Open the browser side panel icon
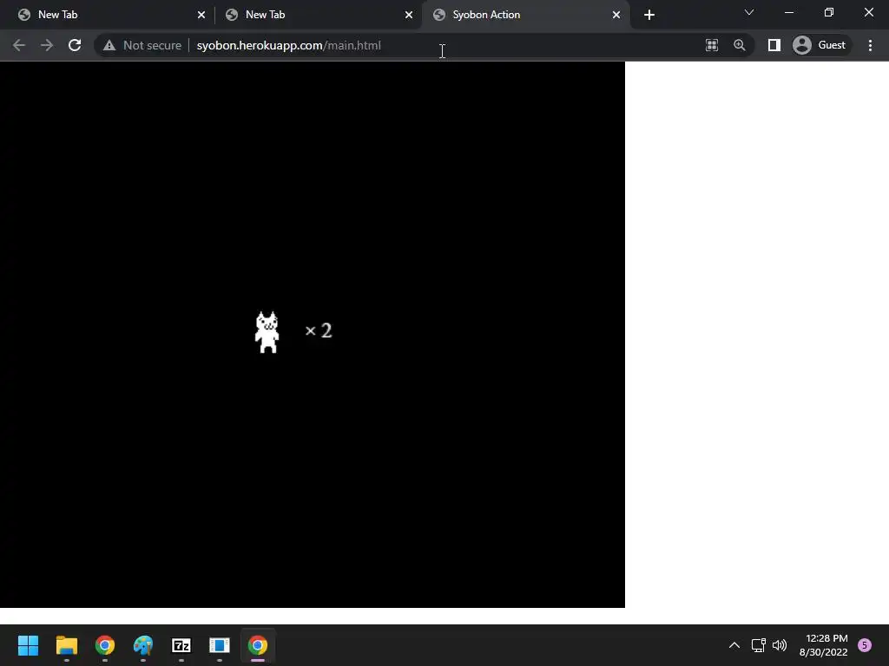 click(774, 45)
